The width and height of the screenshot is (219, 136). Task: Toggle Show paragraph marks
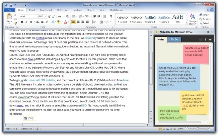pyautogui.click(x=111, y=17)
